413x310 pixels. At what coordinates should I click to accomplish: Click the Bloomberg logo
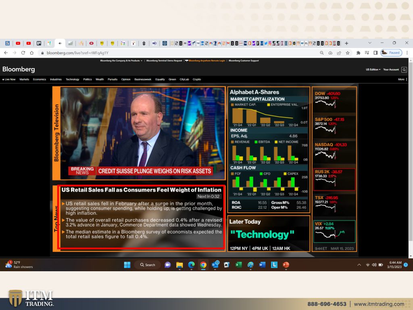(19, 69)
